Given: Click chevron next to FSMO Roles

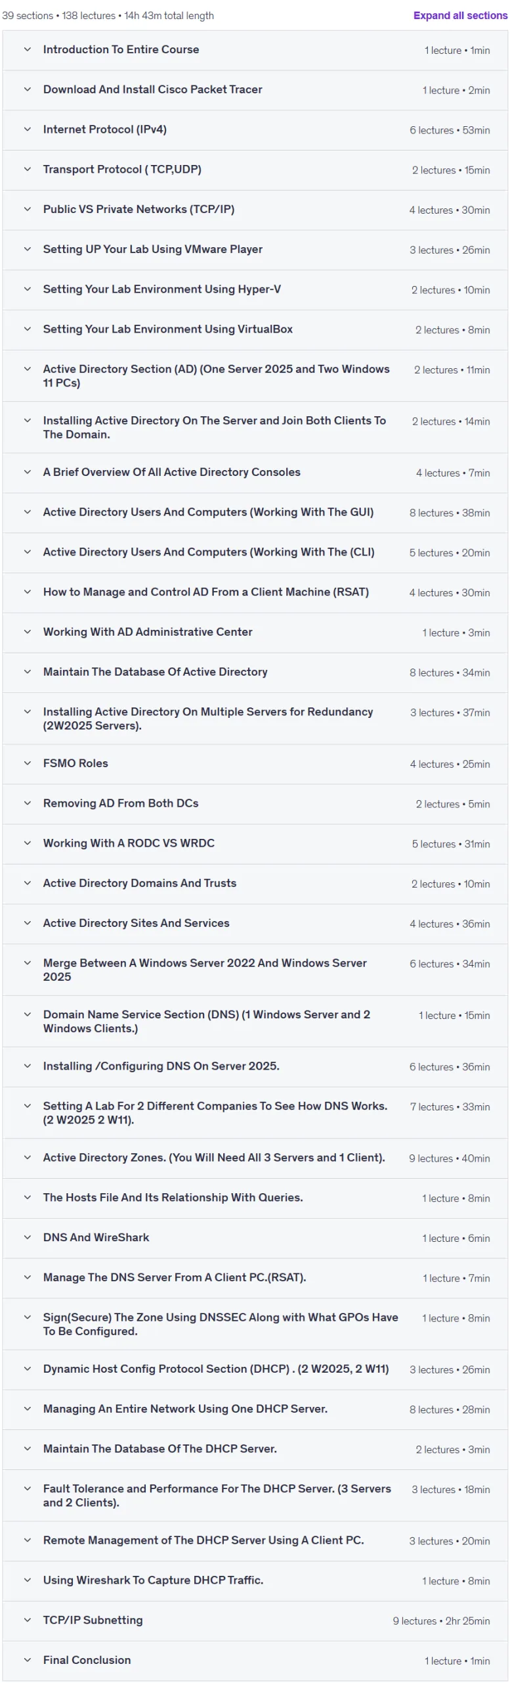Looking at the screenshot, I should coord(27,763).
